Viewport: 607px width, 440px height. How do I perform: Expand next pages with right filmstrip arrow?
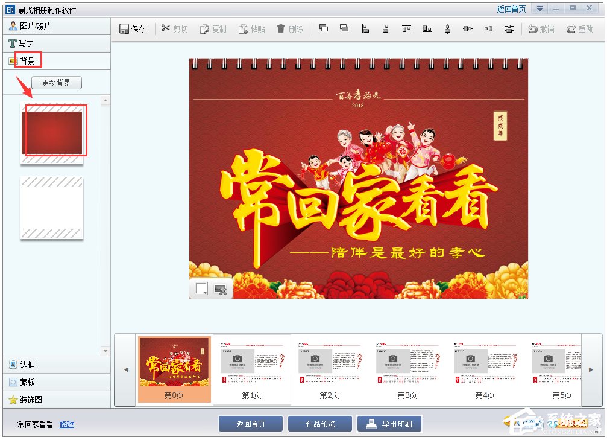pyautogui.click(x=592, y=369)
